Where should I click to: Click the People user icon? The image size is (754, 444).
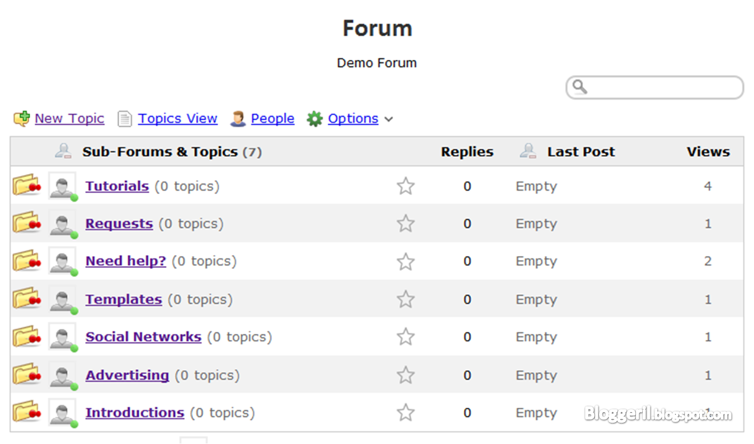pyautogui.click(x=238, y=119)
